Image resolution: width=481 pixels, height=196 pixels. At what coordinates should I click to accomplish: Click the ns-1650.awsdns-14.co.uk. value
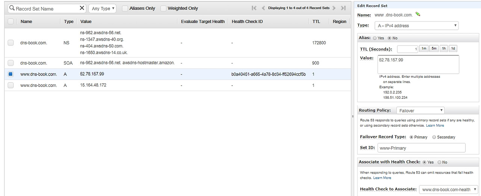[x=104, y=53]
